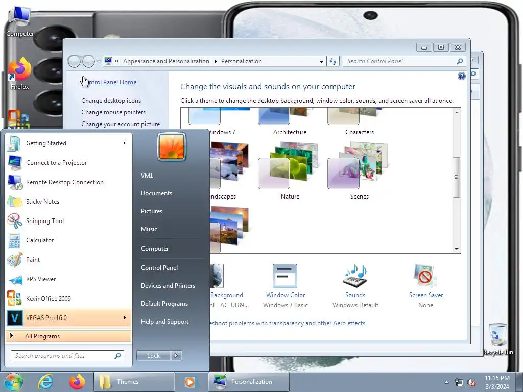523x392 pixels.
Task: Open the Window Color settings icon
Action: click(285, 276)
